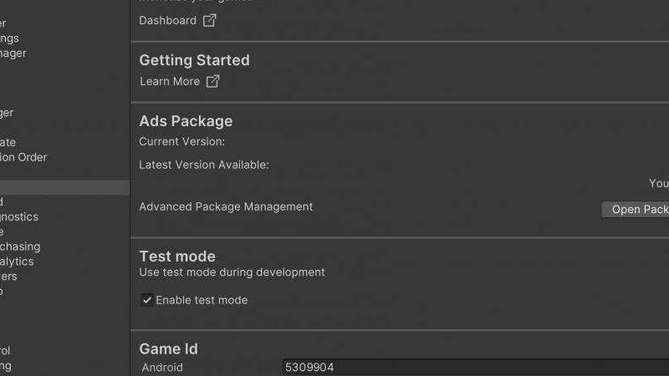This screenshot has height=376, width=669.
Task: Select Cloud Diagnostics in the sidebar
Action: (x=19, y=216)
